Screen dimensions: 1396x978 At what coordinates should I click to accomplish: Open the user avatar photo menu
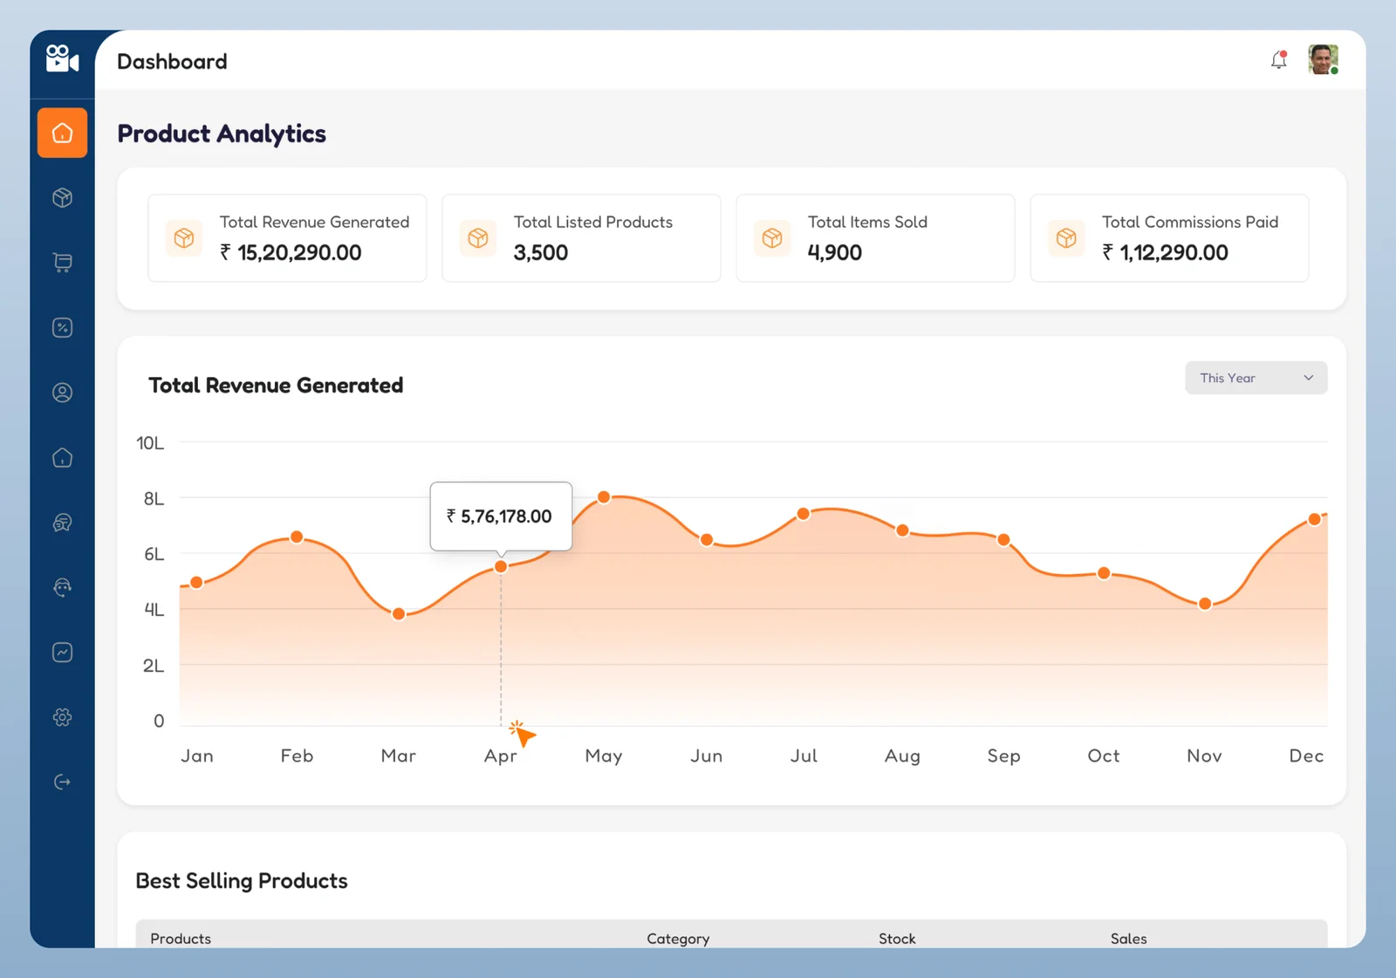coord(1323,60)
